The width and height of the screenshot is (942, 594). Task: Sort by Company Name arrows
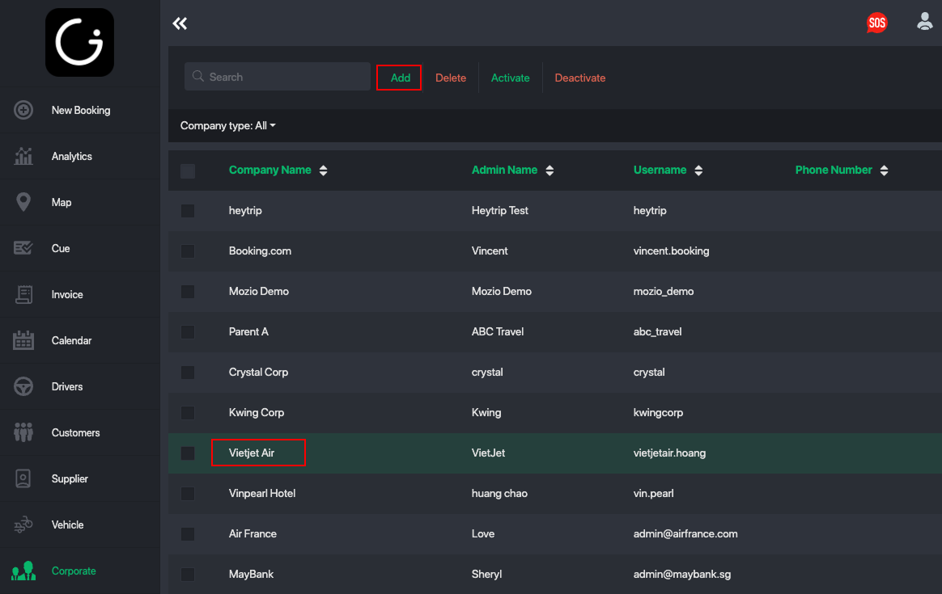[x=323, y=171]
